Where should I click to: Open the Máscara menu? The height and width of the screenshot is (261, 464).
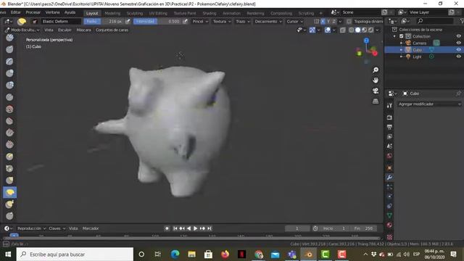84,30
